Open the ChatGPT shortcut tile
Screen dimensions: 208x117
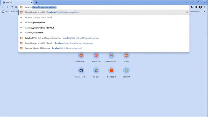pos(126,72)
